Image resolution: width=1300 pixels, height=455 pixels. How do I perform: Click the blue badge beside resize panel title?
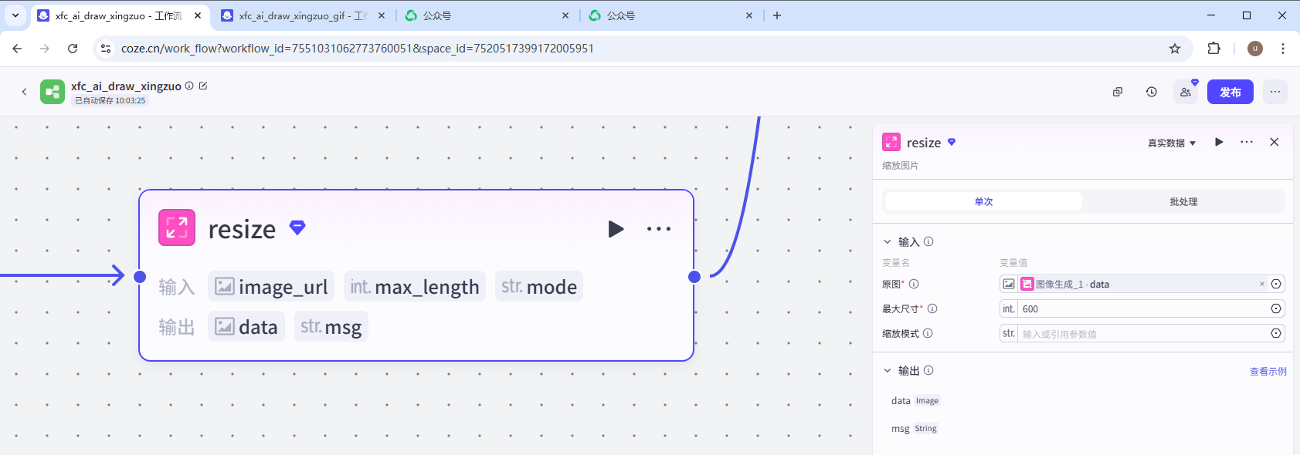(x=952, y=142)
